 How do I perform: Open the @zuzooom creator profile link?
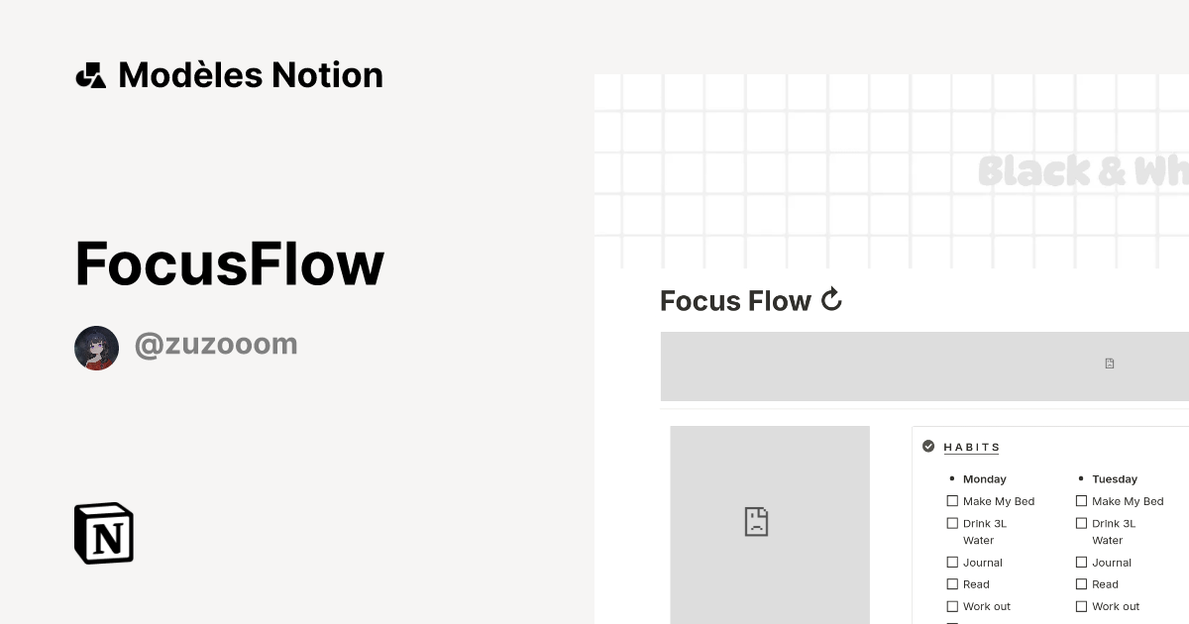tap(216, 343)
